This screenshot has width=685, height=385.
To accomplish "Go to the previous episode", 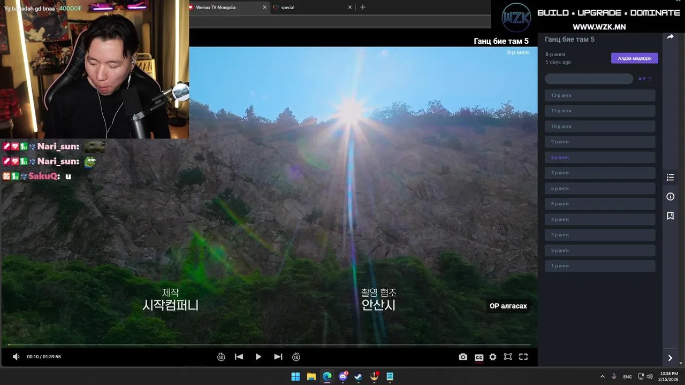I will [239, 357].
